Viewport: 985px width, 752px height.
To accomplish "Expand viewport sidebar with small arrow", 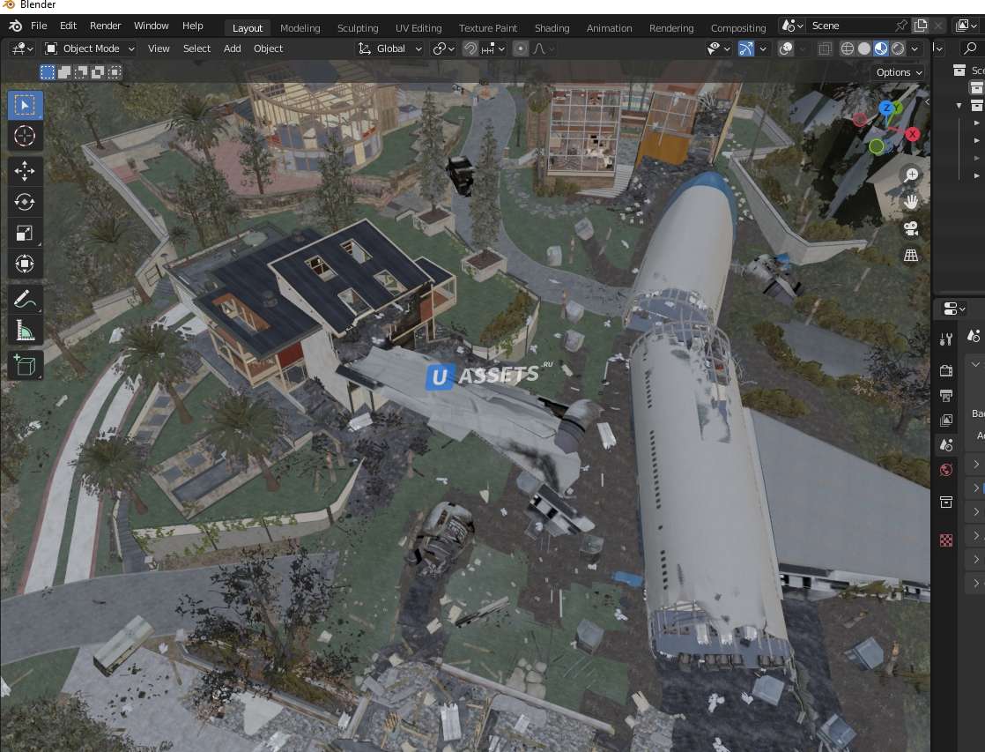I will [927, 101].
